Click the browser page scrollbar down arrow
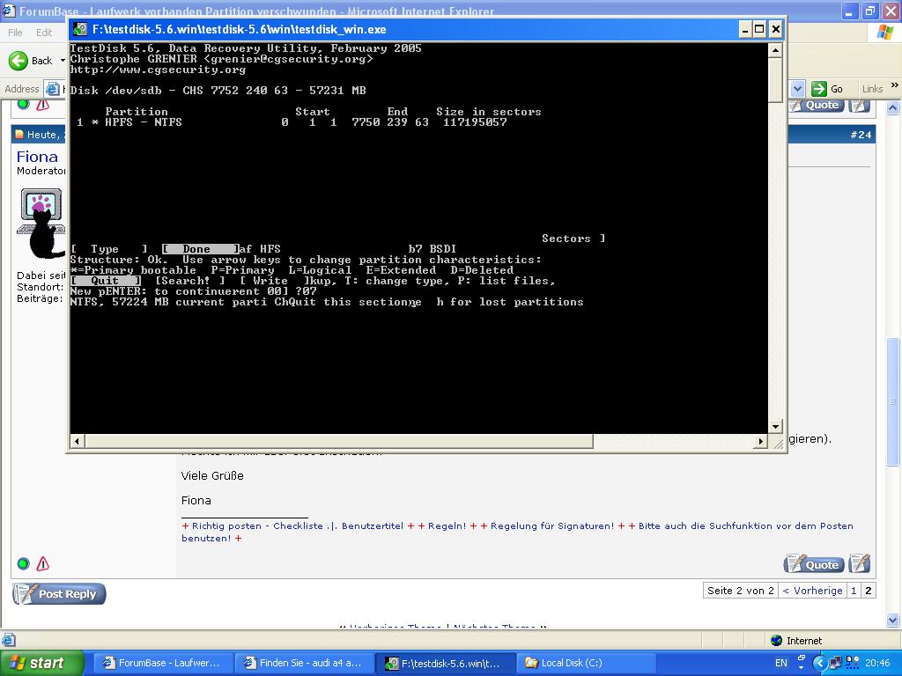This screenshot has height=676, width=902. point(893,620)
